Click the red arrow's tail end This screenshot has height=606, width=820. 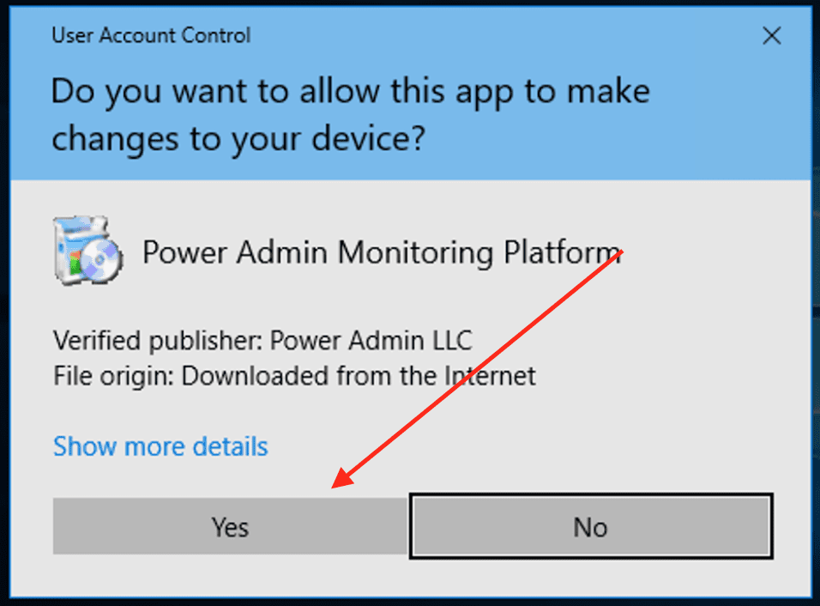pos(619,252)
